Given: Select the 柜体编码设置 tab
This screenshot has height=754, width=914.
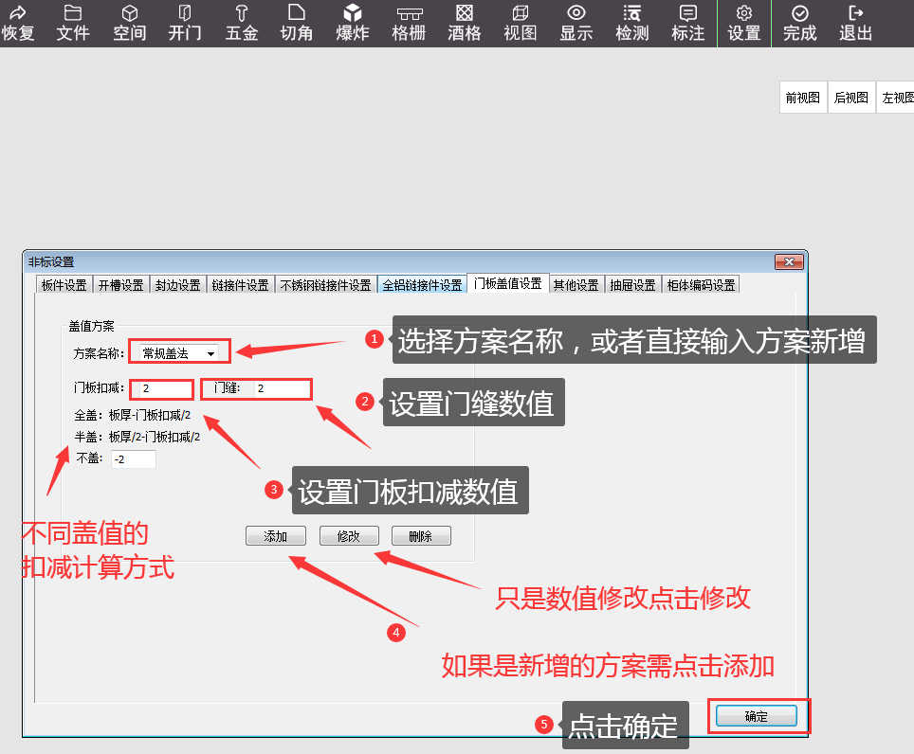Looking at the screenshot, I should (x=701, y=285).
